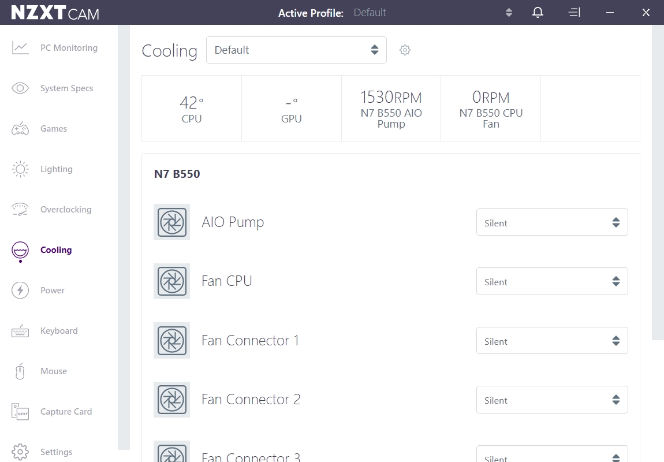Open Fan Connector 1 mode dropdown

(552, 341)
